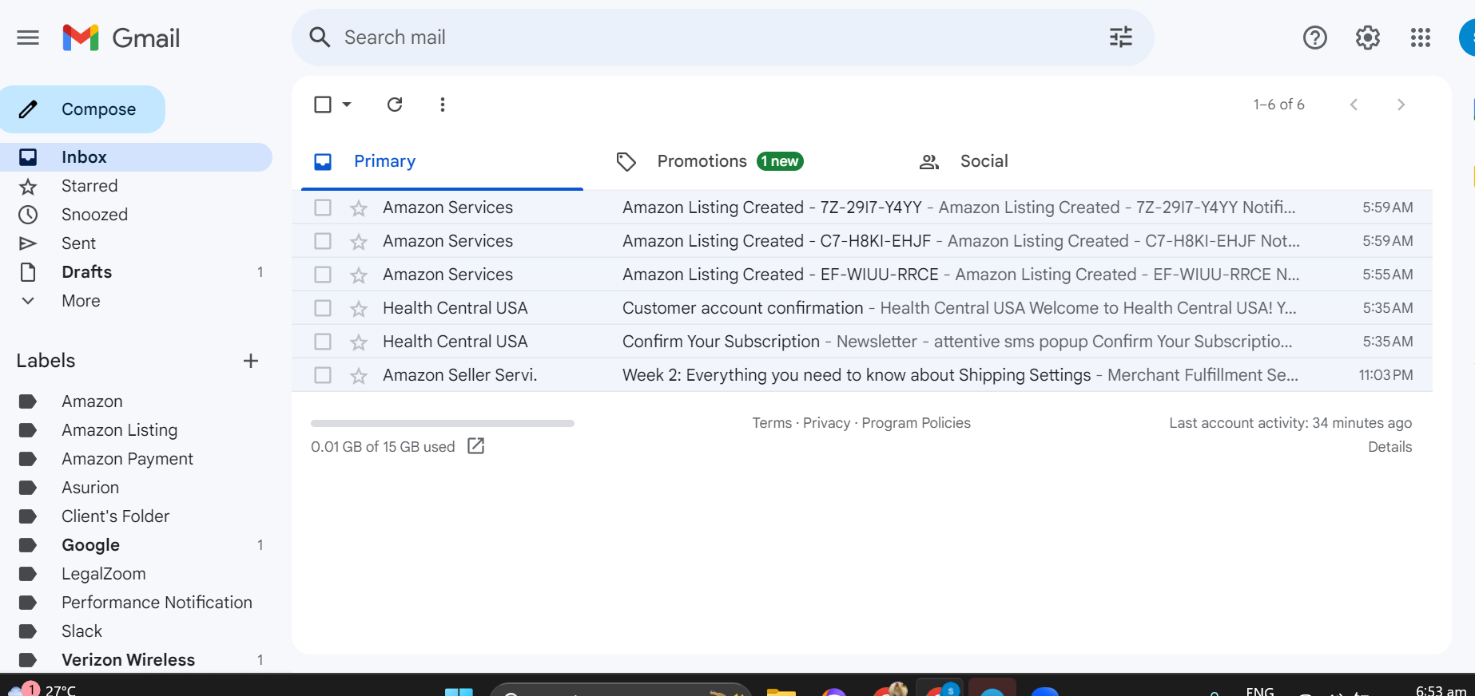This screenshot has height=696, width=1475.
Task: Open account activity Details link
Action: pos(1390,447)
